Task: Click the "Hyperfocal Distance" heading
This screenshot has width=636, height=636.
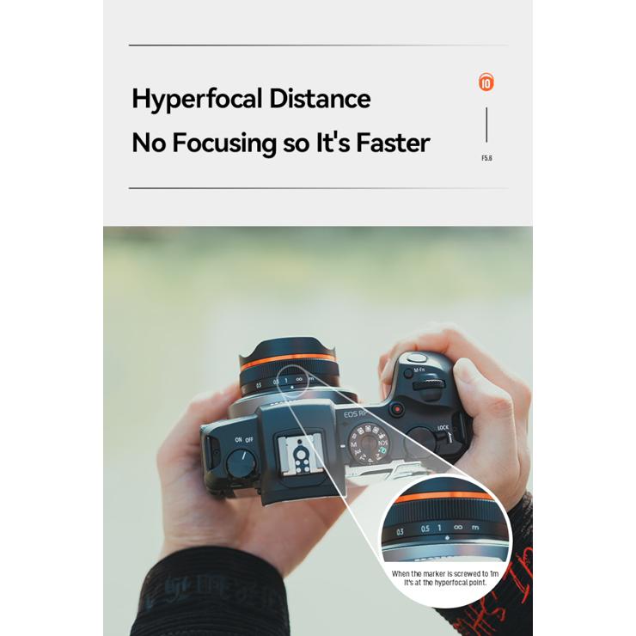Action: pos(251,99)
